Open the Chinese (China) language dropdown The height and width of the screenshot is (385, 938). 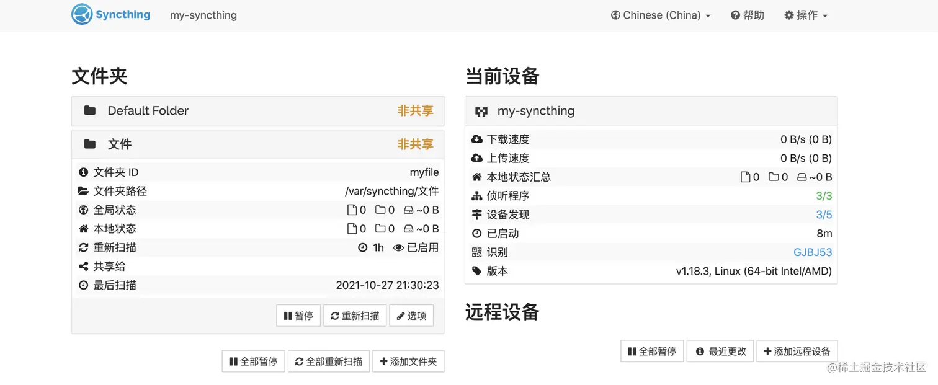click(661, 15)
